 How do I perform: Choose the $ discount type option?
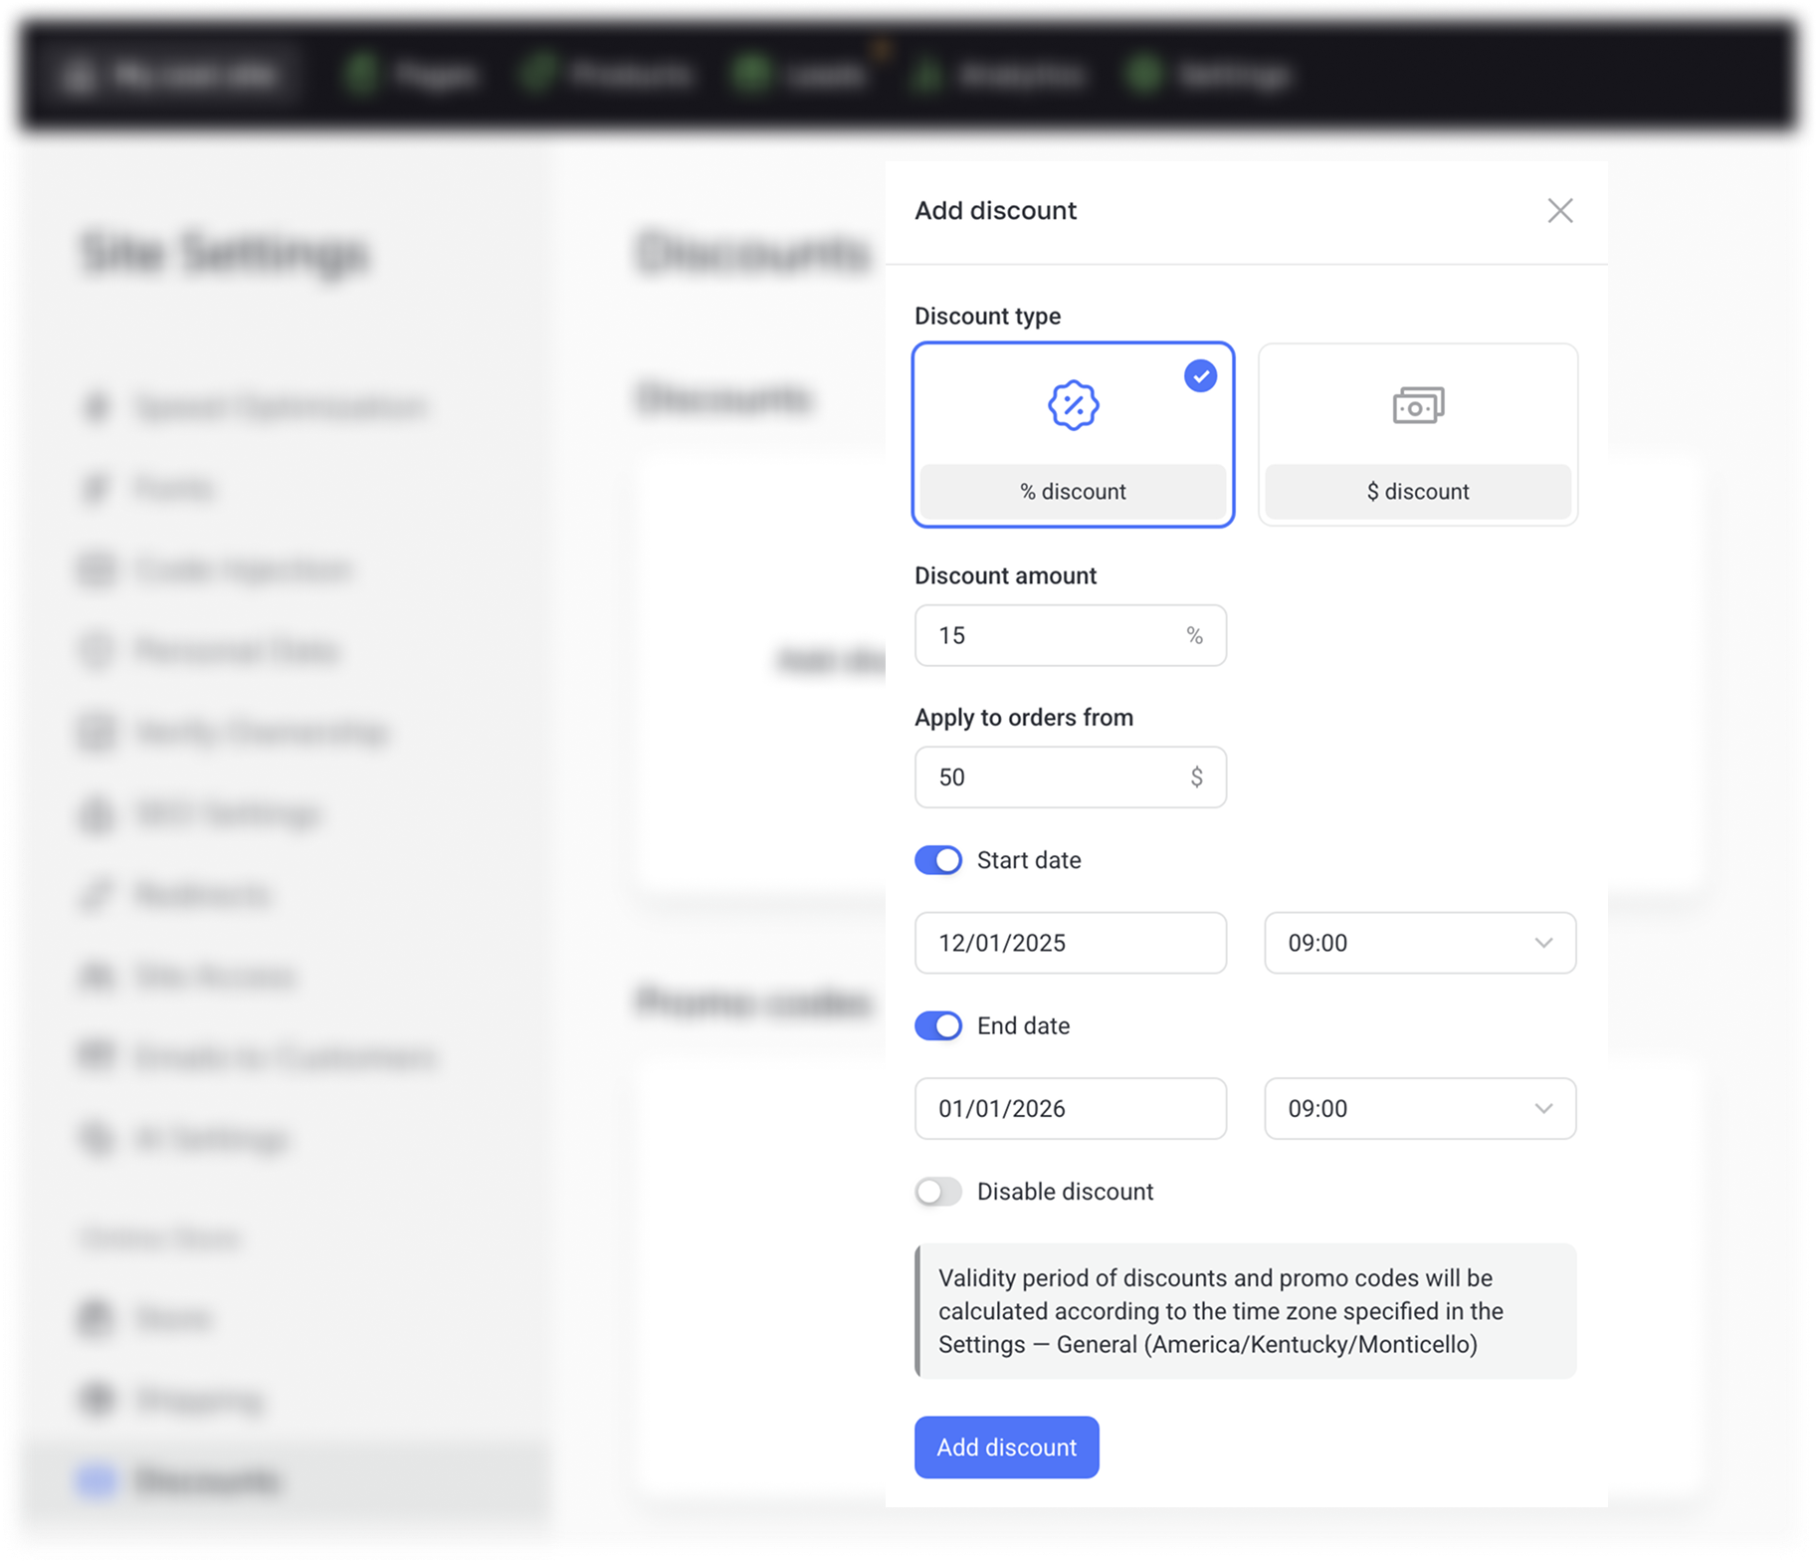1417,492
